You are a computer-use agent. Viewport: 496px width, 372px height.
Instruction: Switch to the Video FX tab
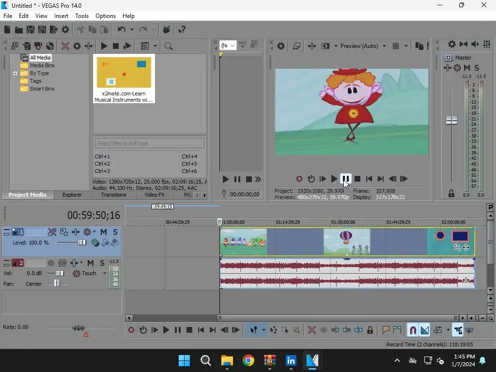155,195
